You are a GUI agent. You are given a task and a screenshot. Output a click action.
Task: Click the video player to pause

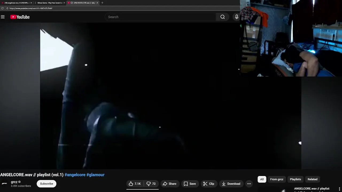[170, 96]
